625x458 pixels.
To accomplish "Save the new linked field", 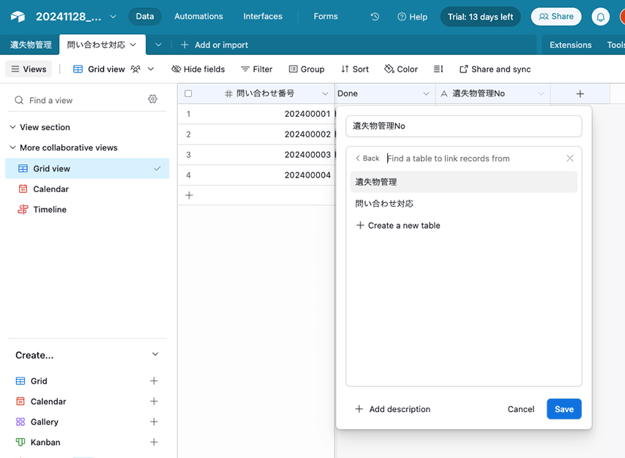I will 564,409.
